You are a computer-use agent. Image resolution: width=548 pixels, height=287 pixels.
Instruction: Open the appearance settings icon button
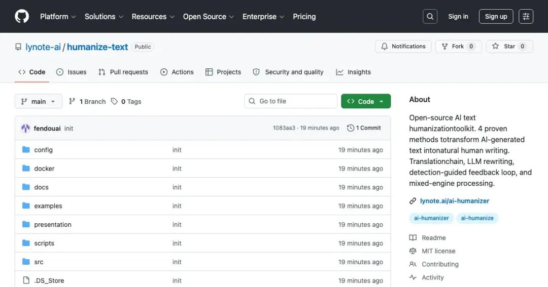pyautogui.click(x=526, y=16)
